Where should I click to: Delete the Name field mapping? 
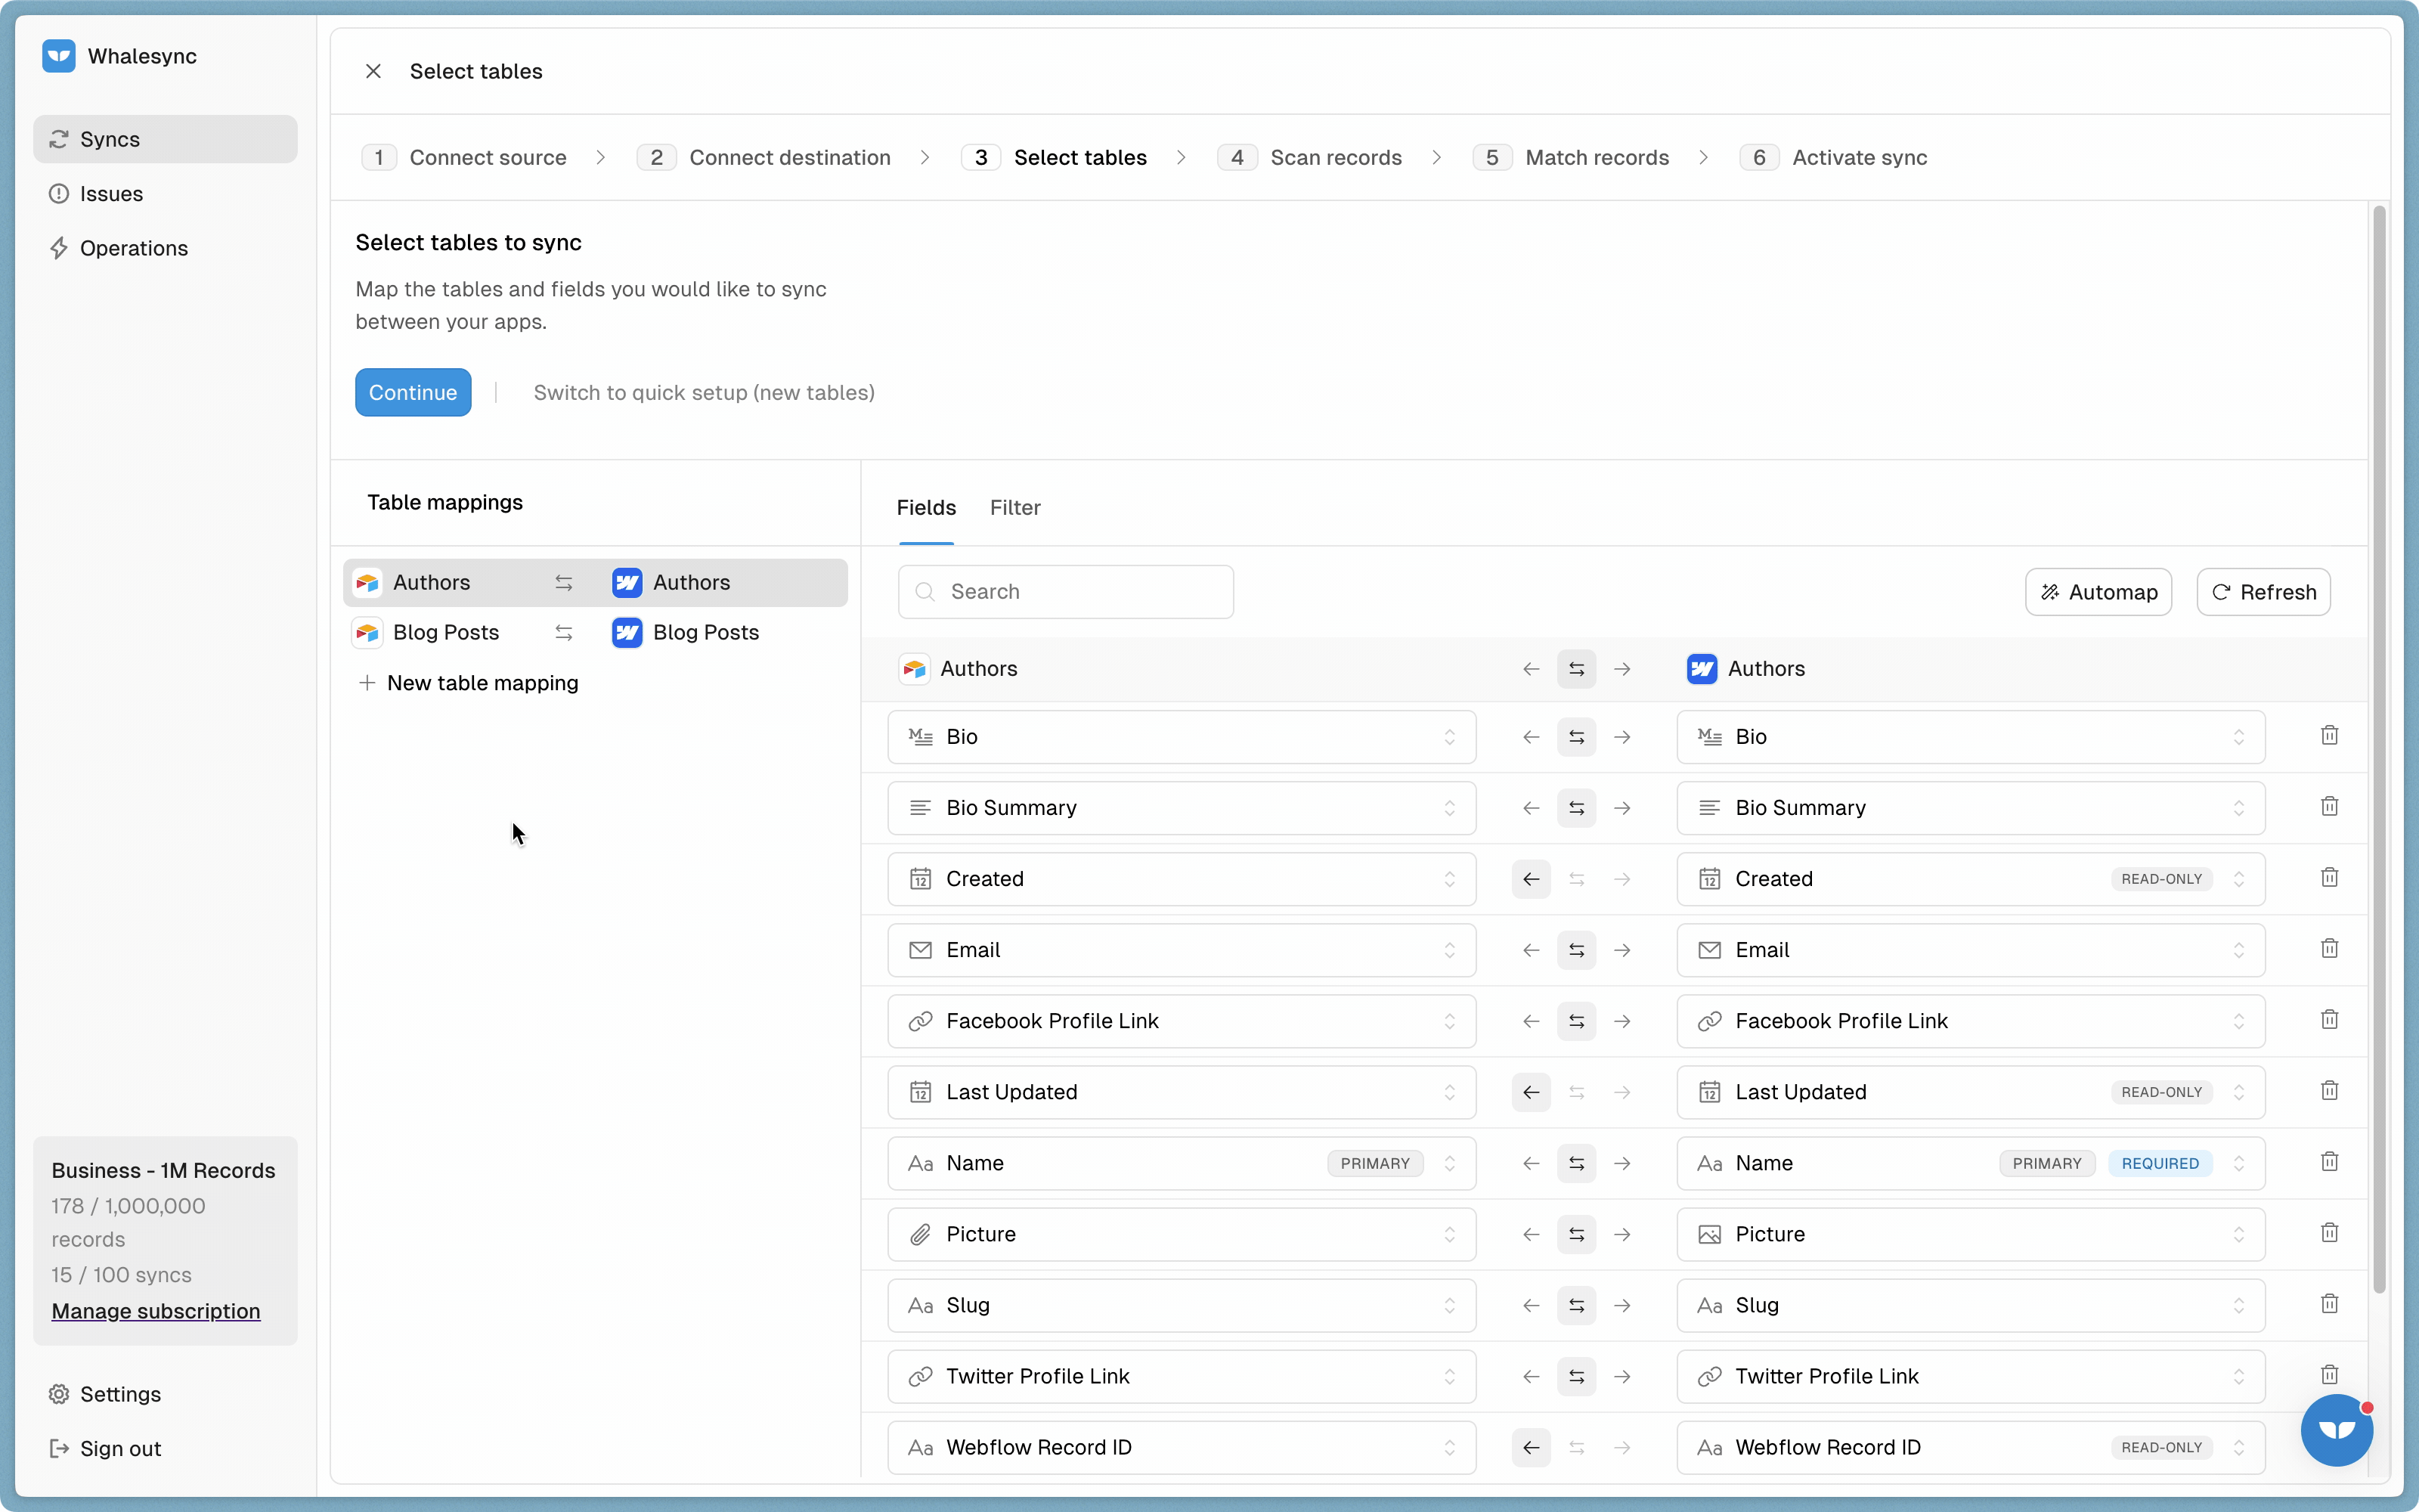(x=2329, y=1161)
